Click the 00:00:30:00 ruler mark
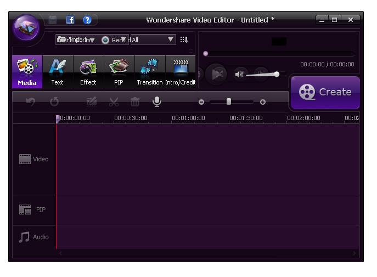Image resolution: width=377 pixels, height=277 pixels. [131, 118]
